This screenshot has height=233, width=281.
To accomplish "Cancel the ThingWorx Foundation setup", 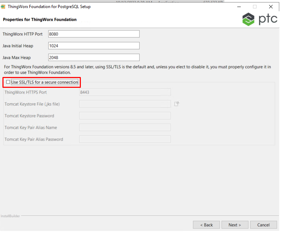I will coord(263,225).
